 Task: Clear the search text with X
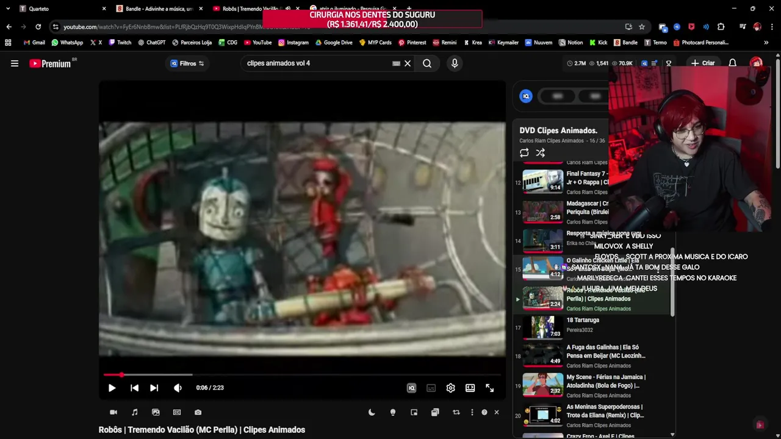click(408, 63)
